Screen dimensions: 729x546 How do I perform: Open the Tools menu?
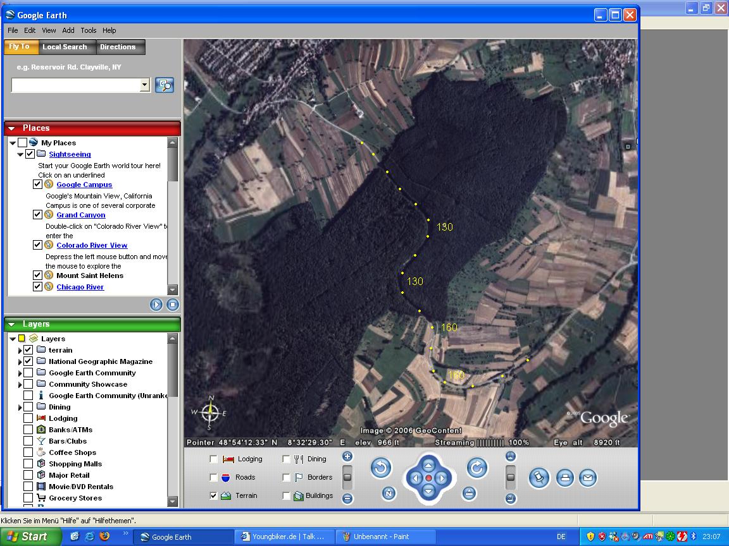click(89, 30)
